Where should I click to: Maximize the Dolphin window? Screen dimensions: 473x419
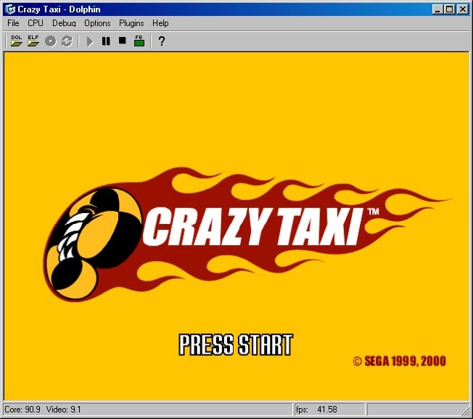pyautogui.click(x=449, y=9)
